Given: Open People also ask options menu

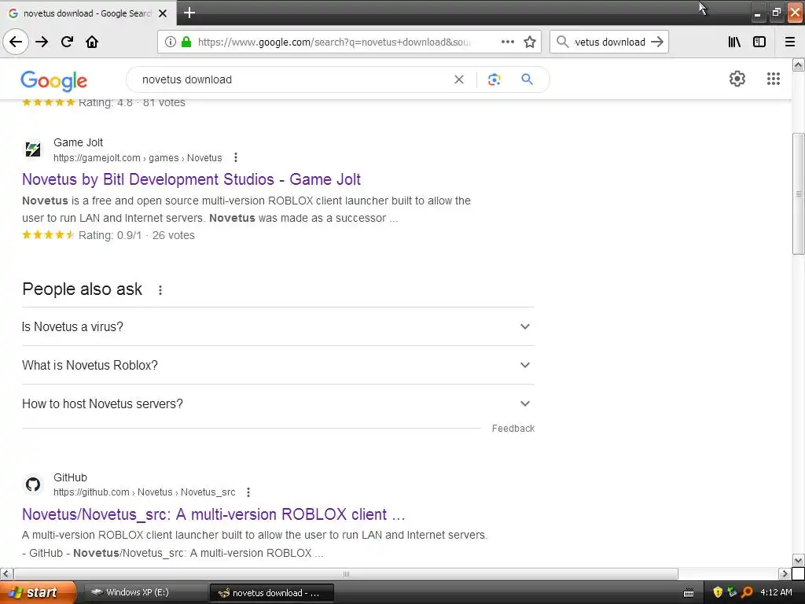Looking at the screenshot, I should [160, 290].
